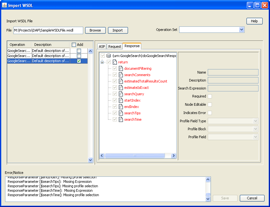Click the down arrow of operations list scrollbar

pos(90,160)
